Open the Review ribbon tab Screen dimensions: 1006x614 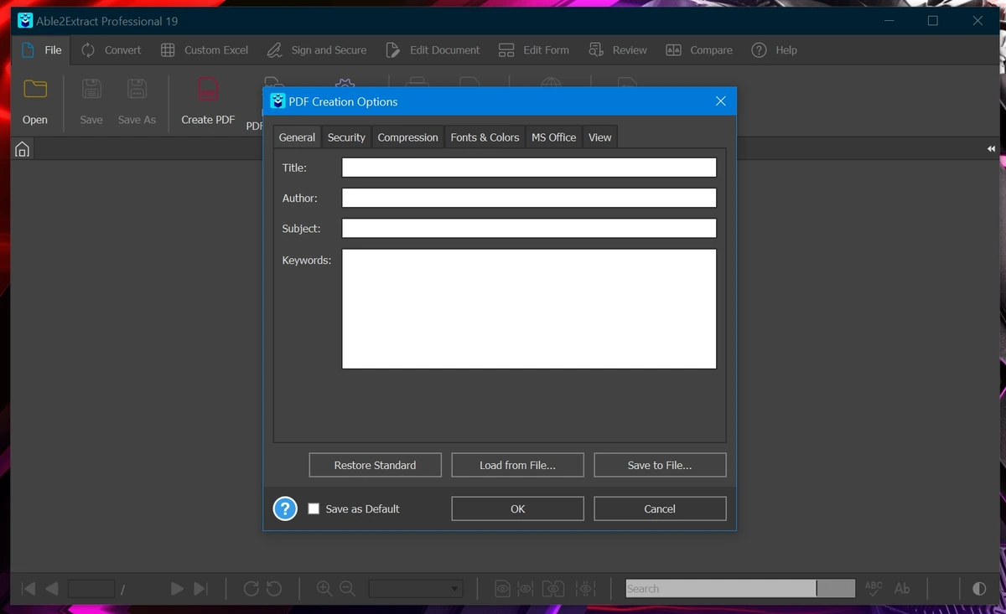[x=618, y=50]
